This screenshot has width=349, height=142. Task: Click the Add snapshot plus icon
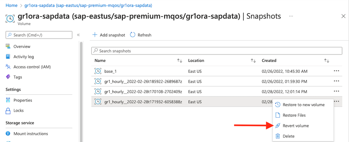pyautogui.click(x=95, y=35)
